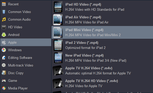This screenshot has height=93, width=153.
Task: Click the Apple logo icon
Action: coord(4,42)
